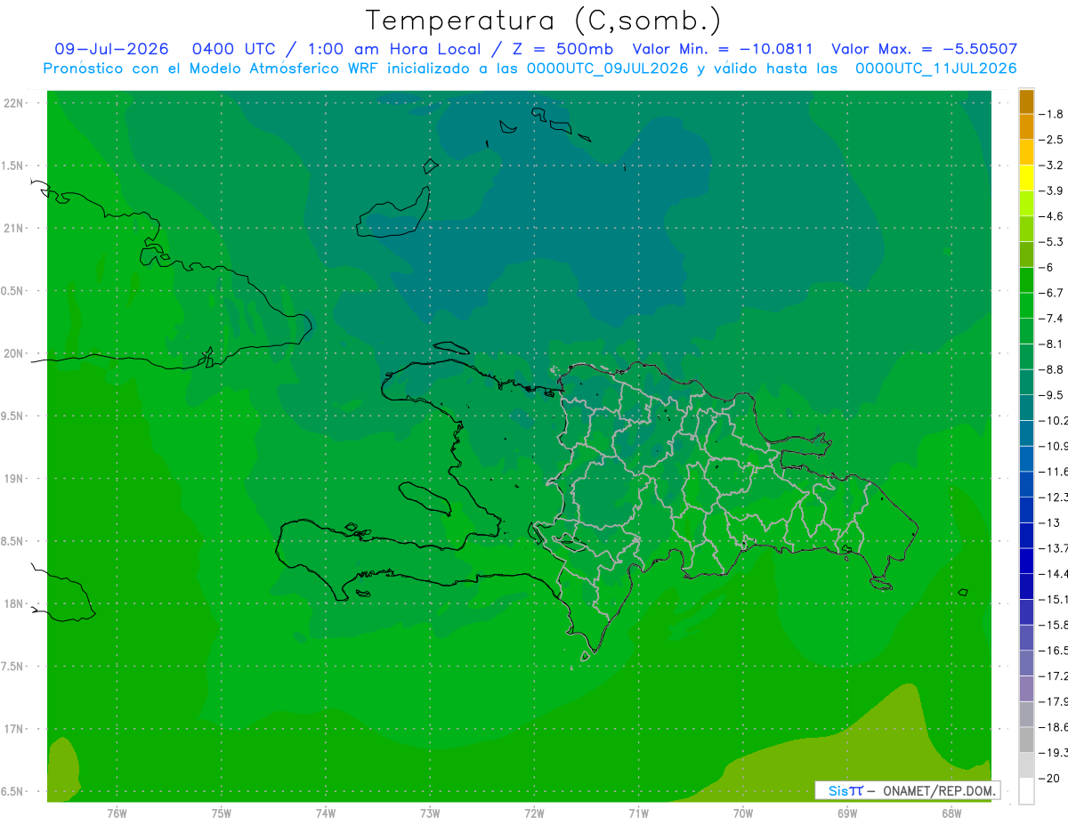Click the "21N" latitude axis label
Viewport: 1068px width, 825px height.
click(x=14, y=228)
